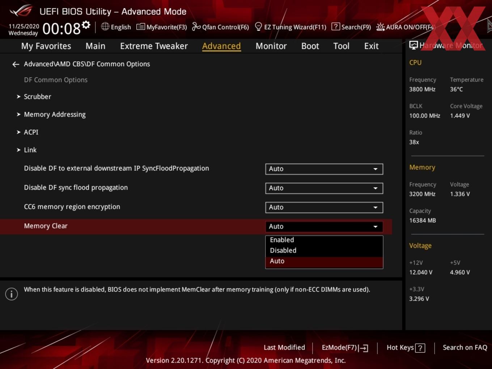The image size is (492, 369).
Task: Open Qfan Control(F6)
Action: [220, 27]
